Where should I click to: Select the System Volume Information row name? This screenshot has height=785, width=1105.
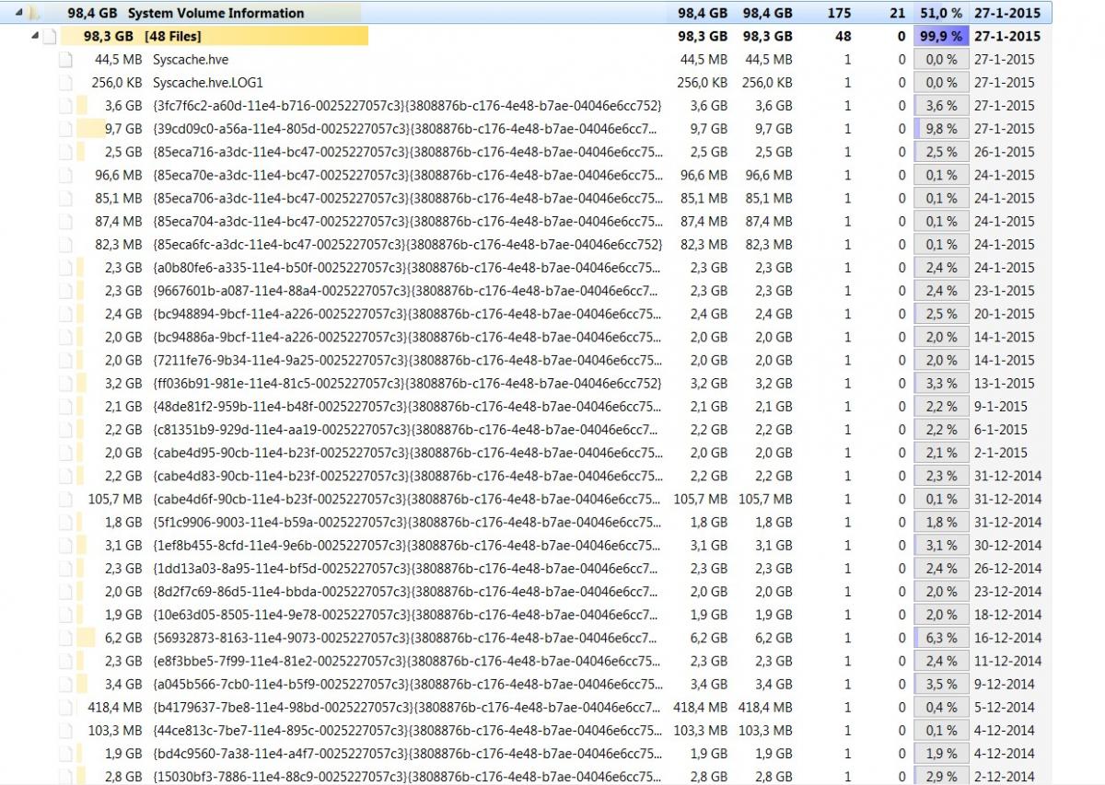click(x=215, y=13)
